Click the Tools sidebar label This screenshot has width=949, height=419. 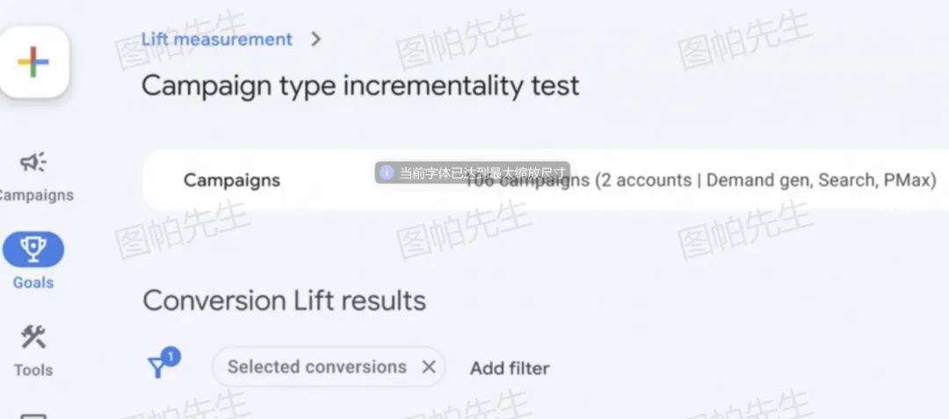point(33,370)
